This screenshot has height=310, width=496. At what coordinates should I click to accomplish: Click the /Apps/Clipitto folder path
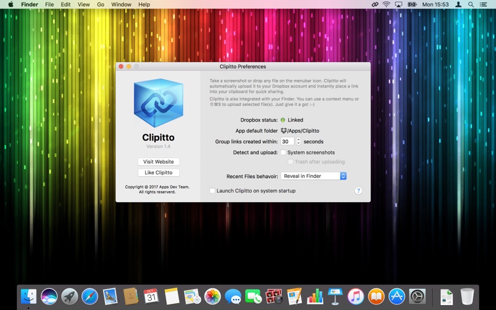[303, 131]
